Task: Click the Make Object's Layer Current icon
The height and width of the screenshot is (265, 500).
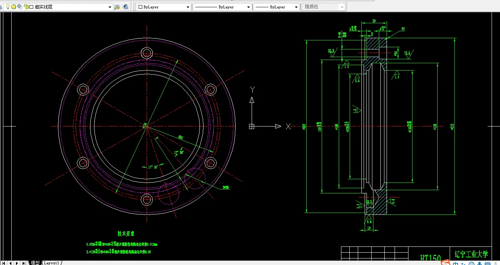Action: click(117, 7)
